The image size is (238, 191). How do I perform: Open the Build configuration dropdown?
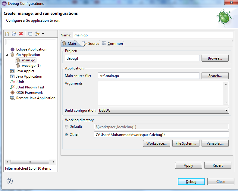(x=163, y=110)
